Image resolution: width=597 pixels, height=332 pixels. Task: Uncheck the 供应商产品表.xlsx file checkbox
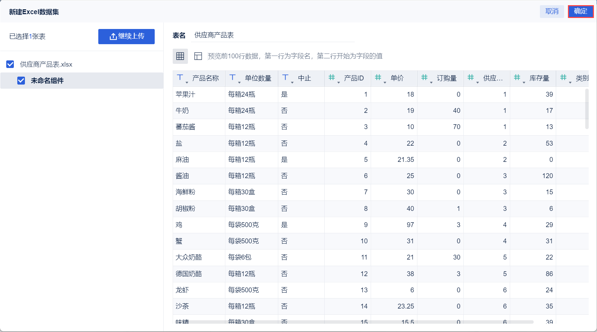pos(10,64)
